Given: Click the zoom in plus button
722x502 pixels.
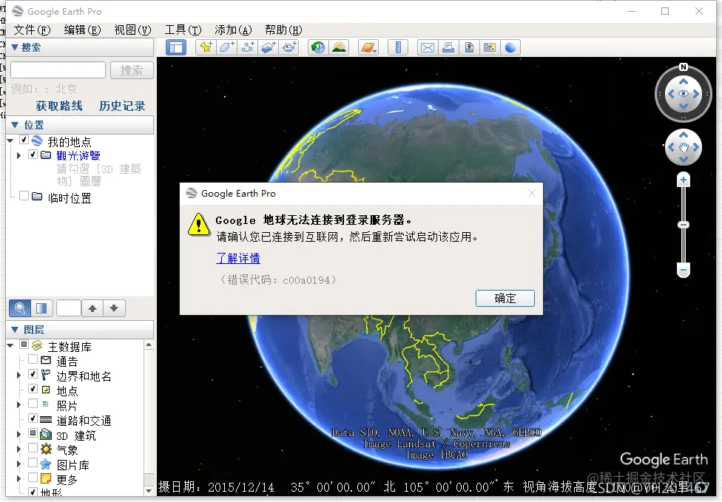Looking at the screenshot, I should click(x=684, y=180).
